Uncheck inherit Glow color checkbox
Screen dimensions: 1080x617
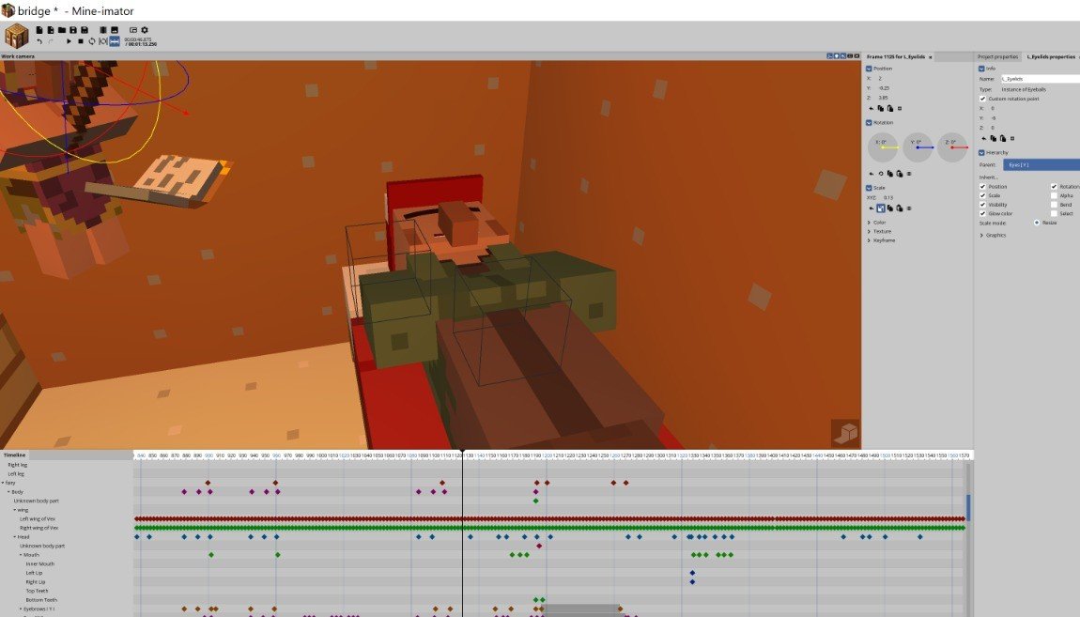tap(983, 213)
